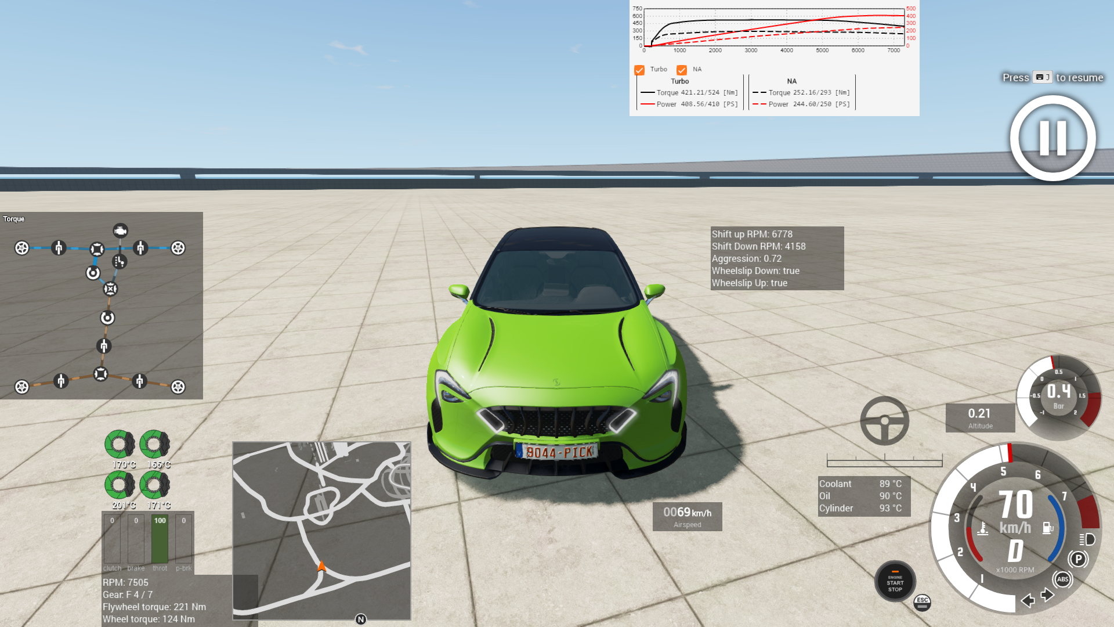Click the steering position bar below wheel
The width and height of the screenshot is (1114, 627).
(x=884, y=462)
